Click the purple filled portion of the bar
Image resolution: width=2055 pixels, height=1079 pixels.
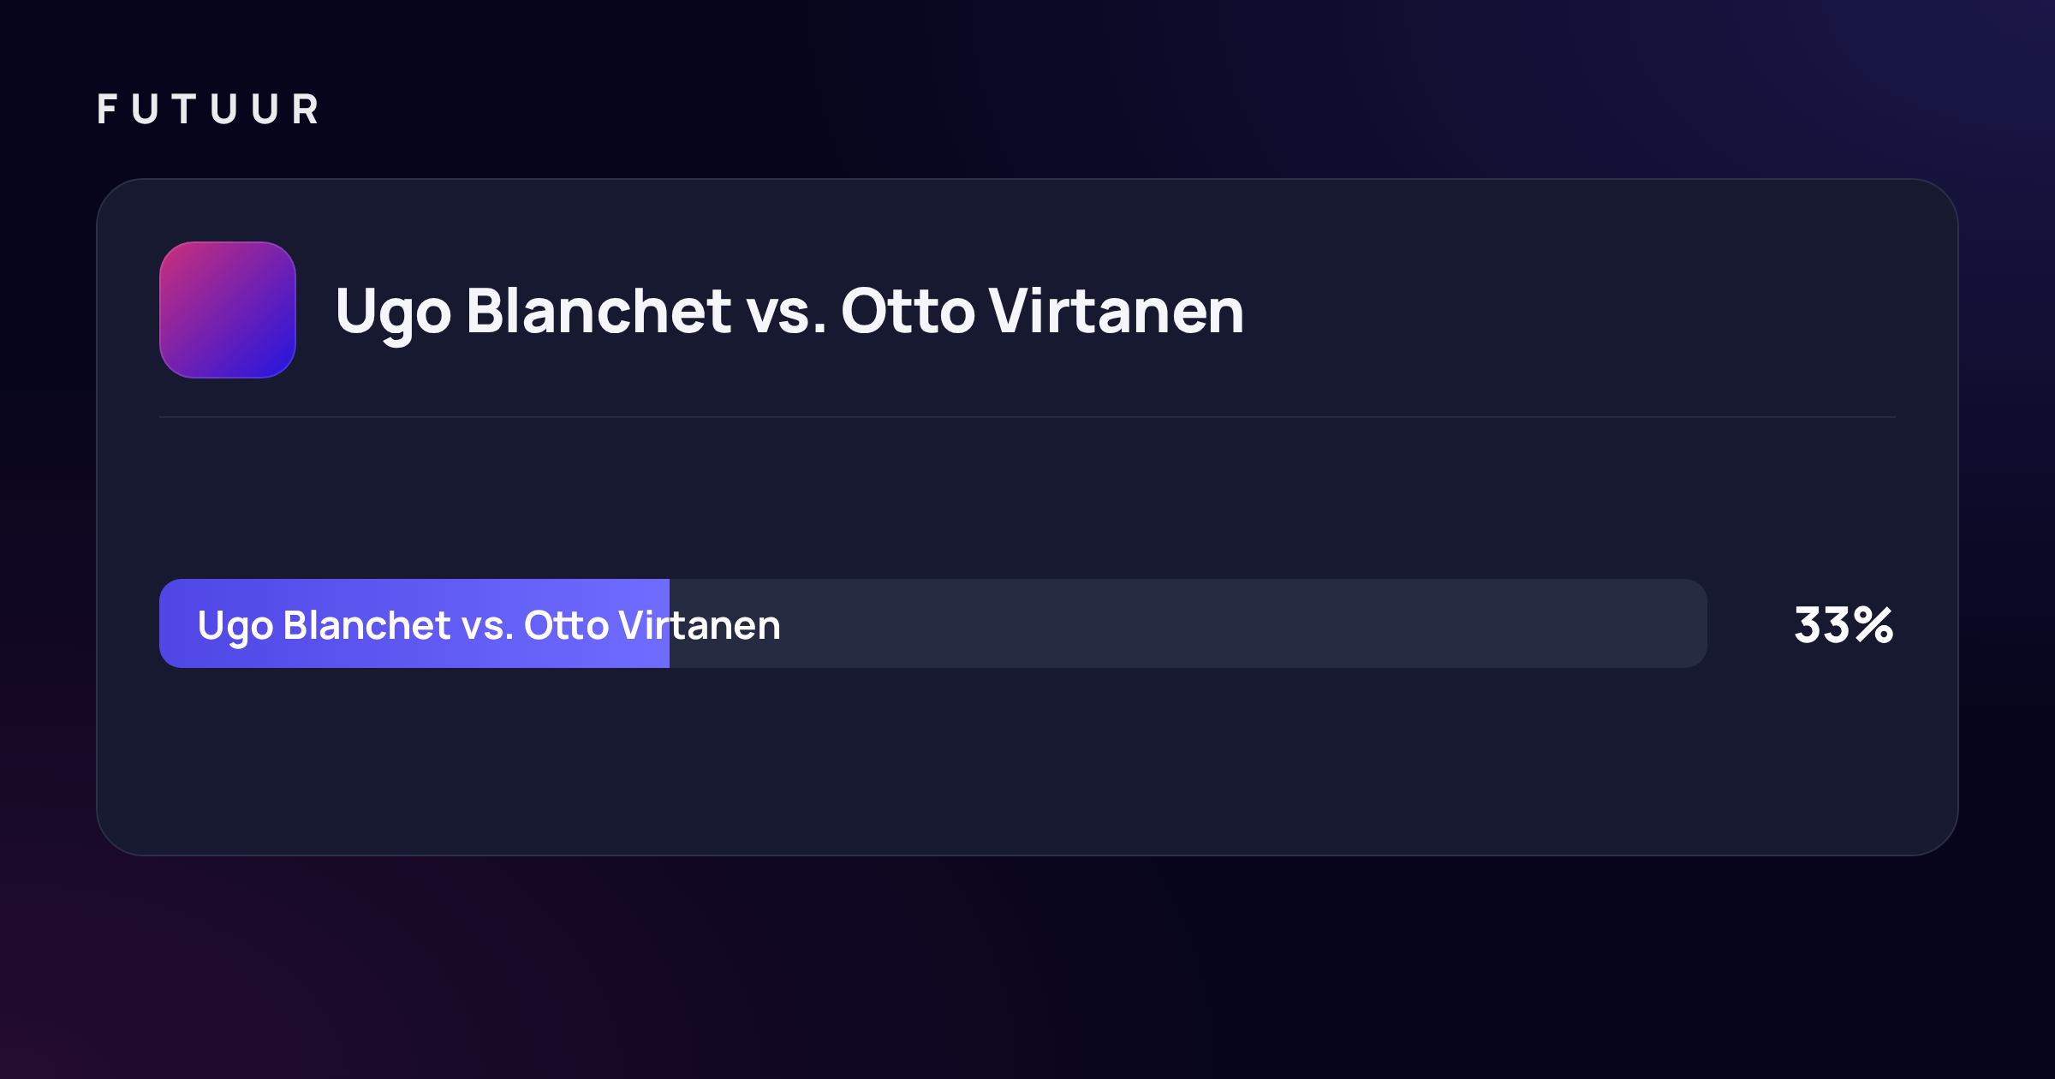(414, 623)
